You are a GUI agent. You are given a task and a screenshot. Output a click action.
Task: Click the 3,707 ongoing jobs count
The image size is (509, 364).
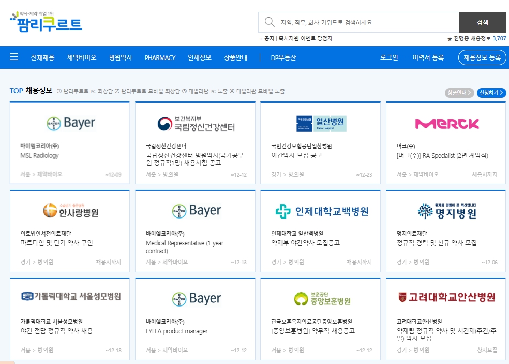tap(499, 38)
